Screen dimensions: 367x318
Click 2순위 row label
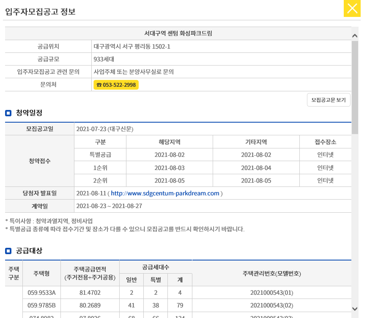click(x=100, y=181)
